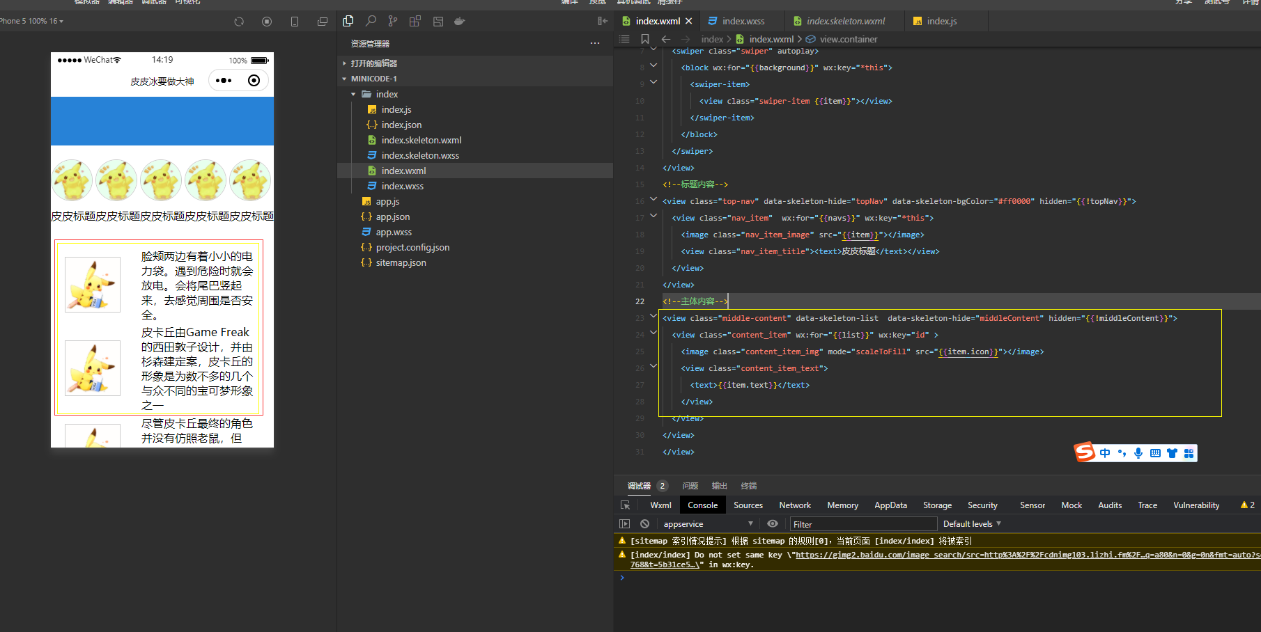Image resolution: width=1261 pixels, height=632 pixels.
Task: Open app.json in the file tree
Action: coord(393,216)
